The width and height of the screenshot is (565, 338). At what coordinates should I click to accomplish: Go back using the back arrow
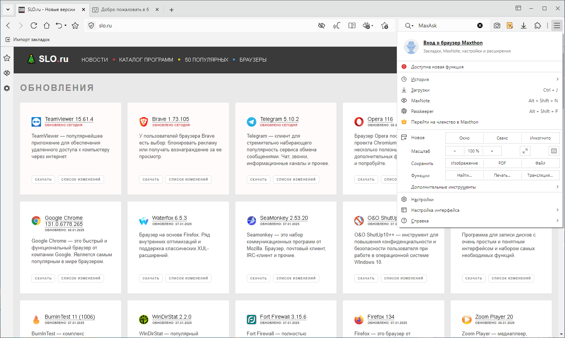8,25
